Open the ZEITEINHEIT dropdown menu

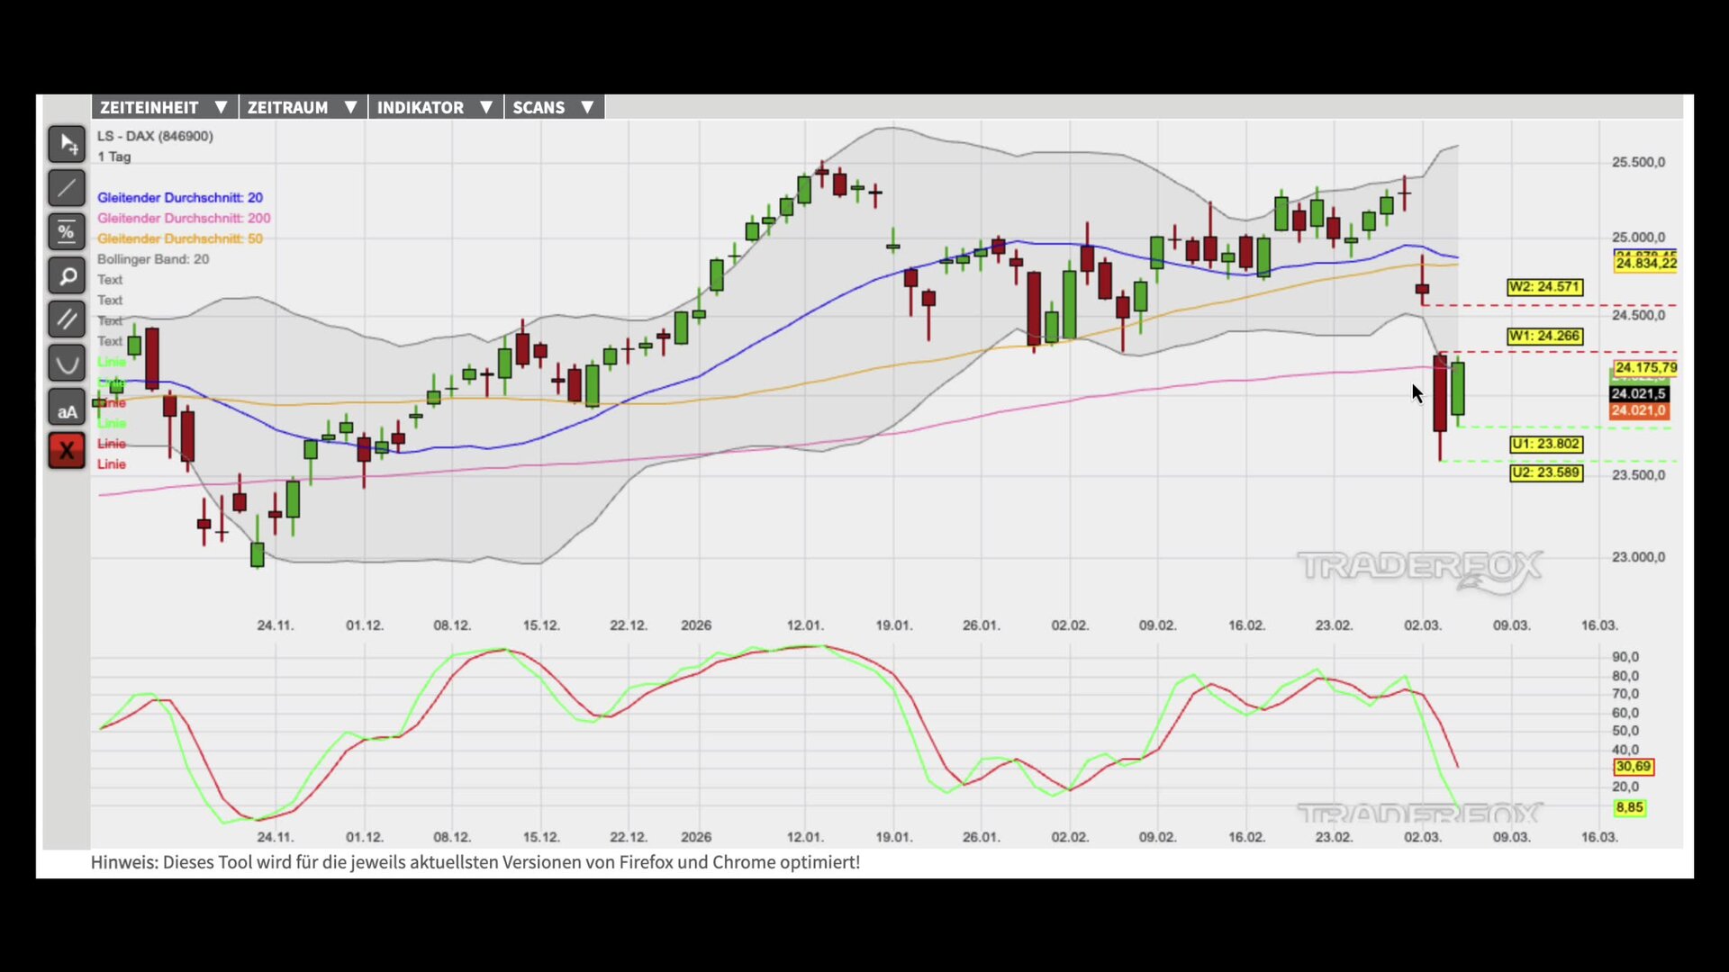click(164, 107)
